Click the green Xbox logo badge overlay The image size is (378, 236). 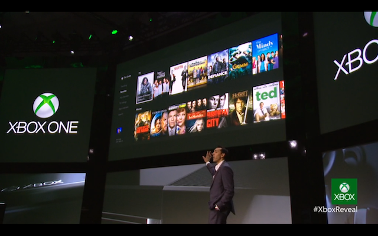[344, 191]
